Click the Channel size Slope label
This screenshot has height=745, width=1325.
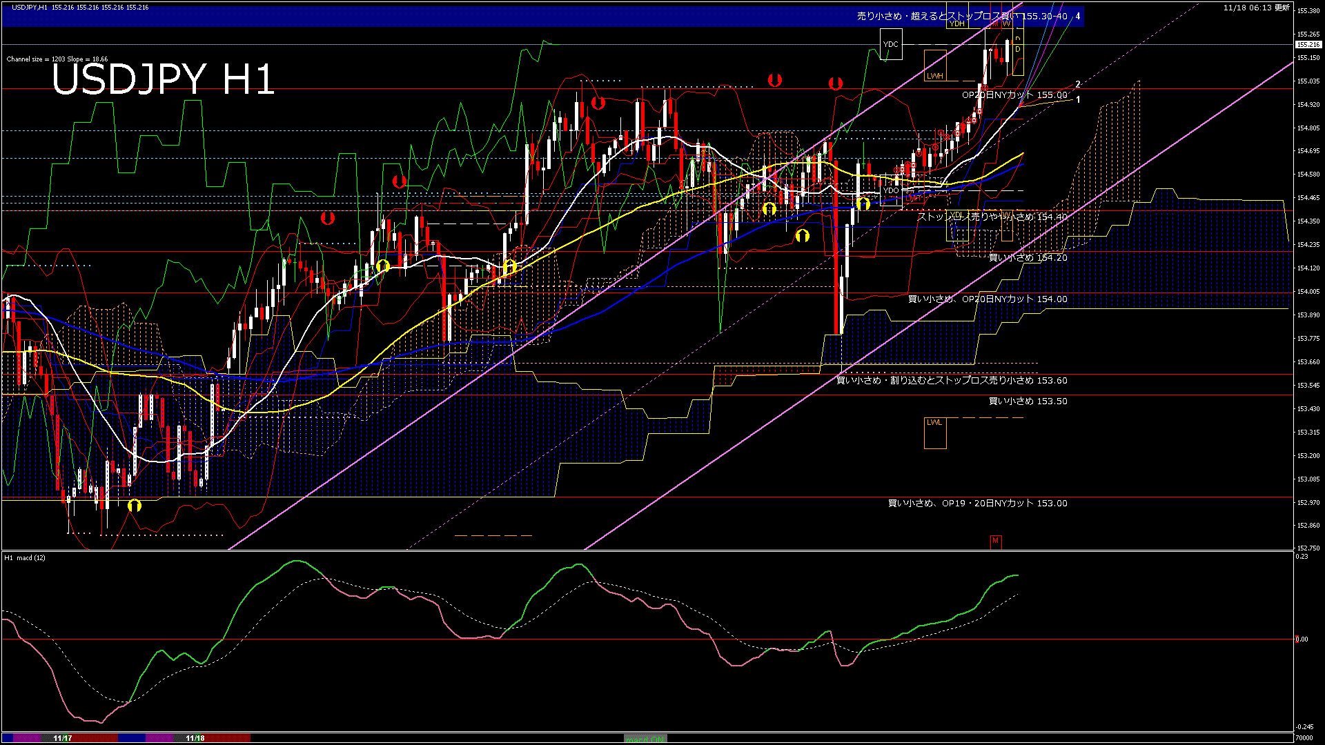[x=57, y=59]
